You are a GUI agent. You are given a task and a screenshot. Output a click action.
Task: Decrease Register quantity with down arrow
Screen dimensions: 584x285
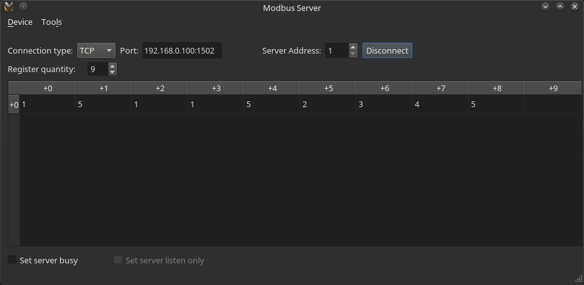pos(112,72)
